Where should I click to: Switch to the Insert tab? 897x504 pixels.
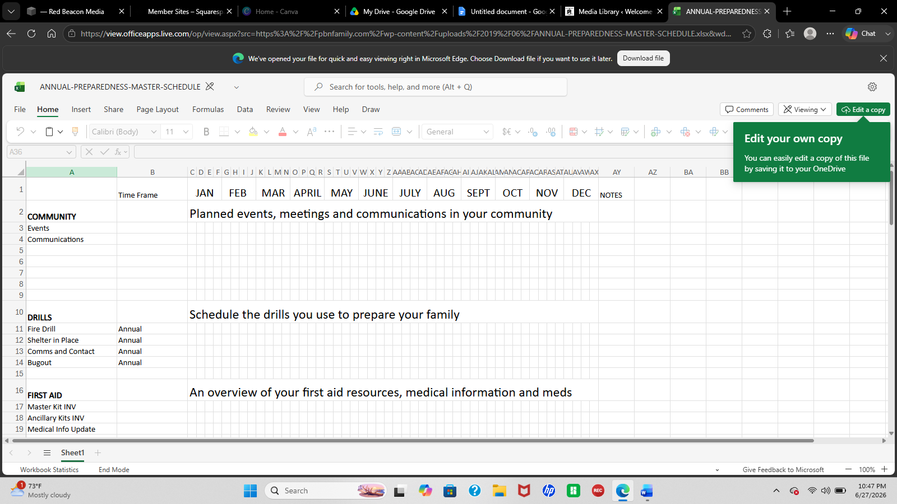point(81,109)
